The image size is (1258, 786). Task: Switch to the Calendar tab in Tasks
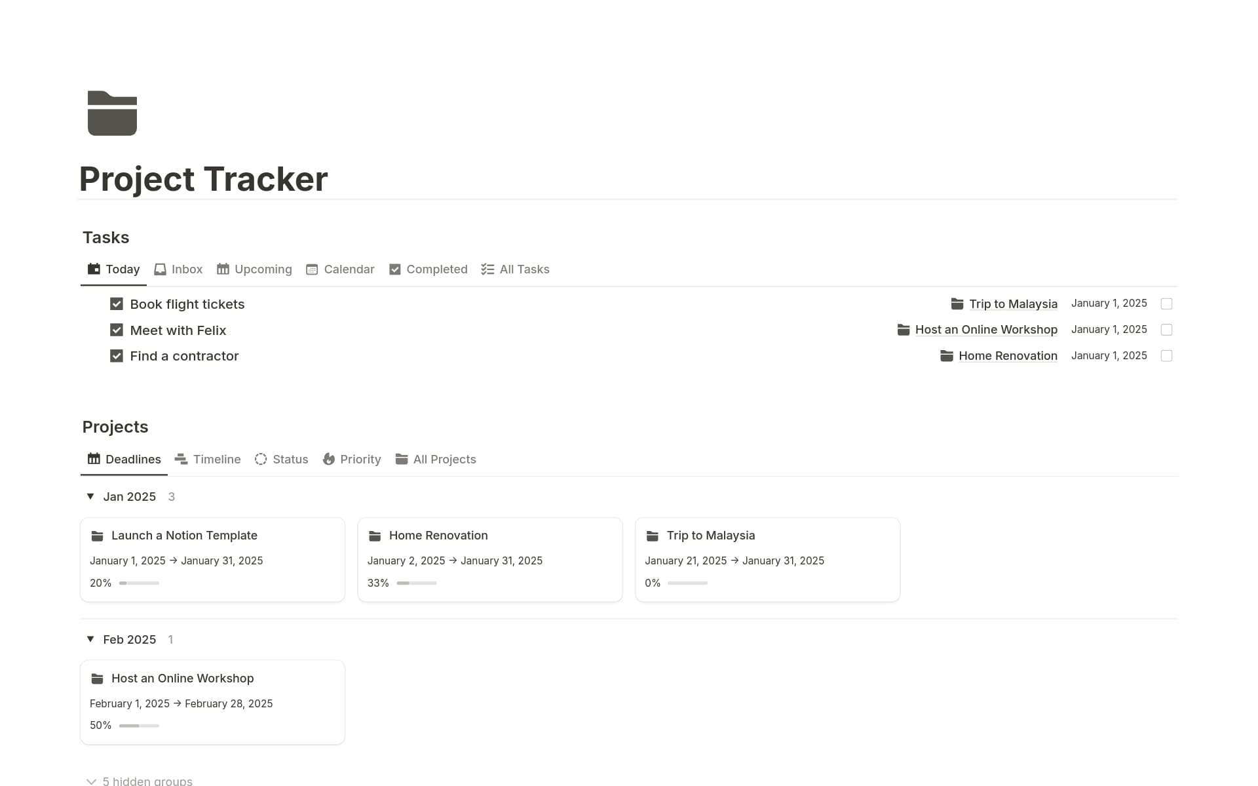(349, 269)
